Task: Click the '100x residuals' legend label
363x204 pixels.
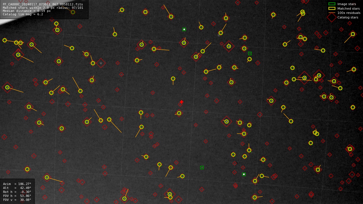Action: coord(349,13)
